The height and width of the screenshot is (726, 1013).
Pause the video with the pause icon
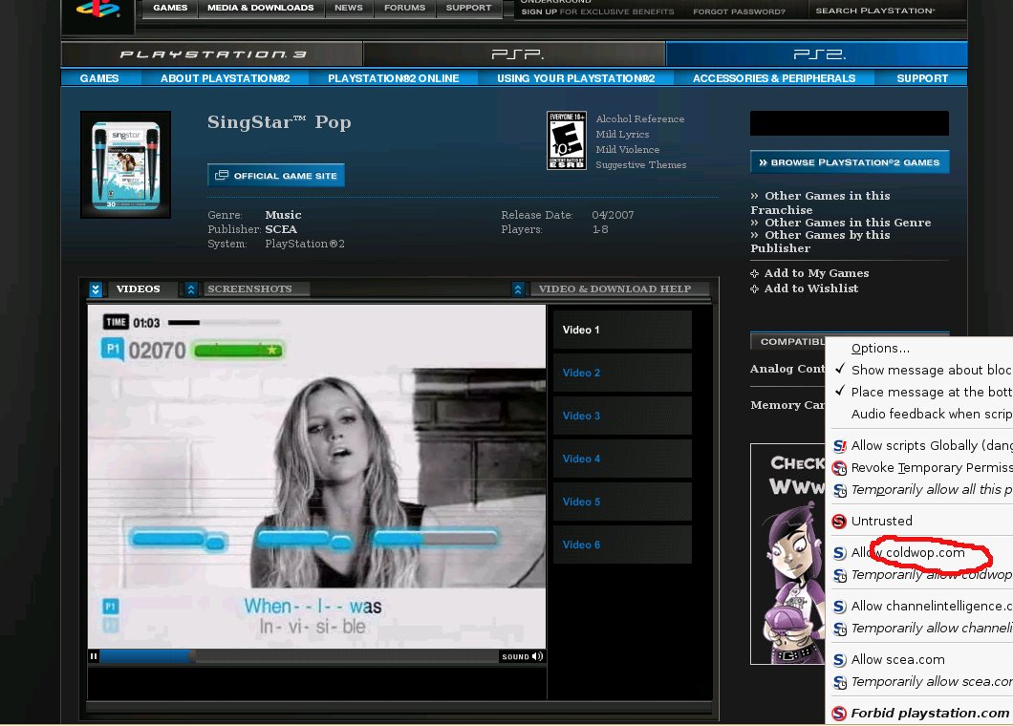click(x=94, y=656)
